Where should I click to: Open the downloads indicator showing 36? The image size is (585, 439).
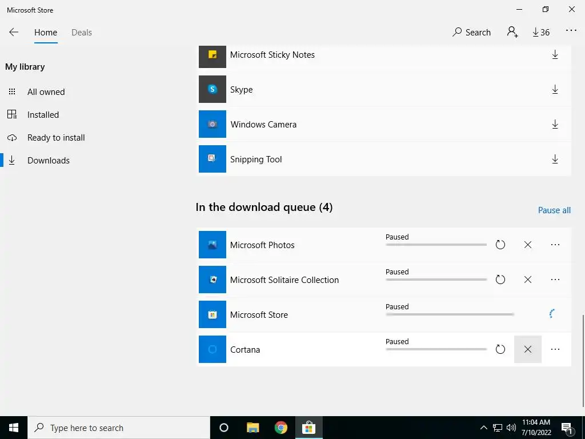coord(541,33)
